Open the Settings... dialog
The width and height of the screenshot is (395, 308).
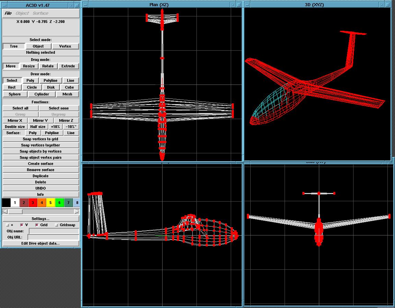point(40,219)
